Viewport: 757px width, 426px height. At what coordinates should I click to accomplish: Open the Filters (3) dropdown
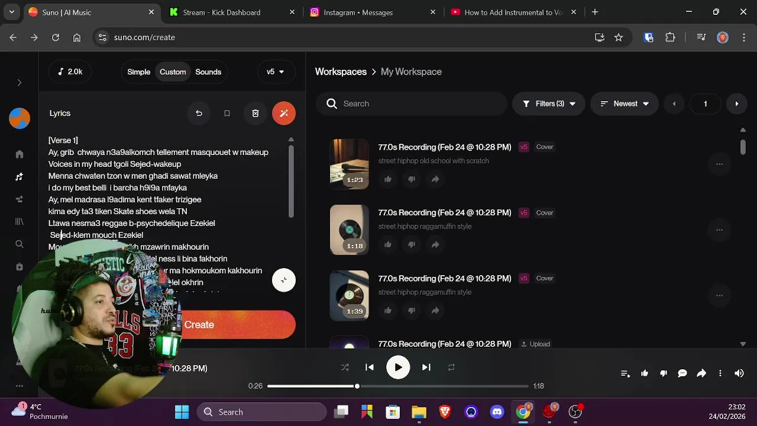(x=549, y=104)
